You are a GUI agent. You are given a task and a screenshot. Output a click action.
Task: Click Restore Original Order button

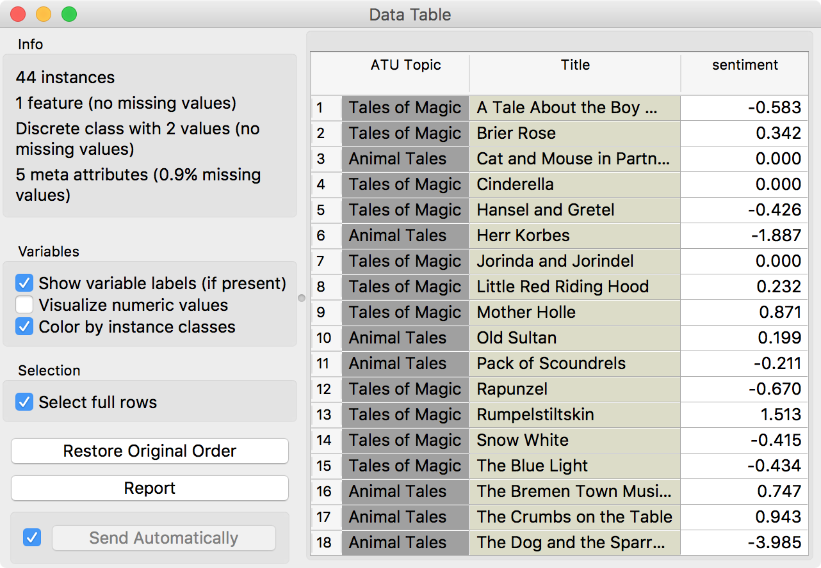[x=150, y=451]
